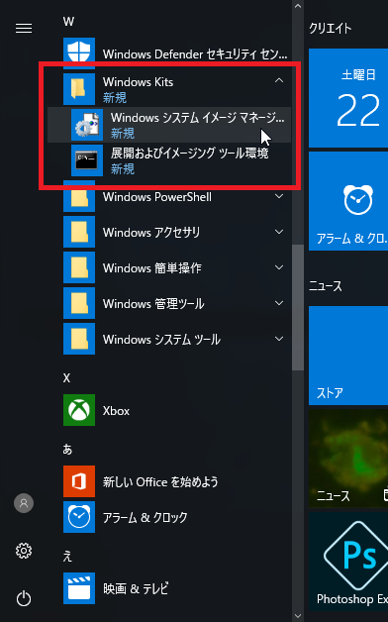388x622 pixels.
Task: Open the hamburger menu at top left
Action: (24, 28)
